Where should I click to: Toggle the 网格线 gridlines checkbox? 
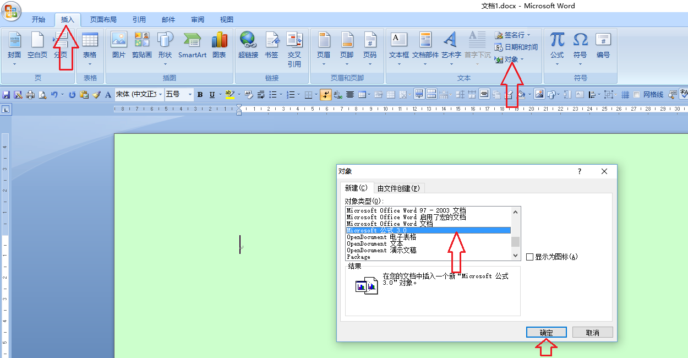(x=636, y=95)
